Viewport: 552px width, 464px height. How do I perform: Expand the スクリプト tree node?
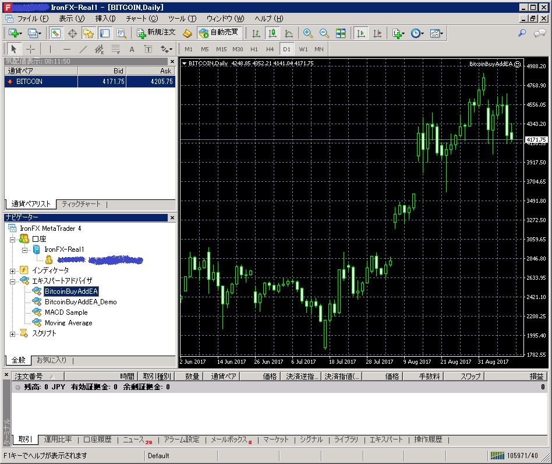pos(13,334)
